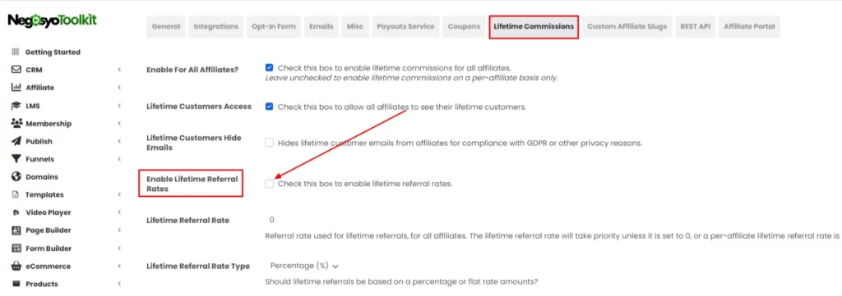Screen dimensions: 842x296
Task: Expand the LMS submenu chevron
Action: point(119,106)
